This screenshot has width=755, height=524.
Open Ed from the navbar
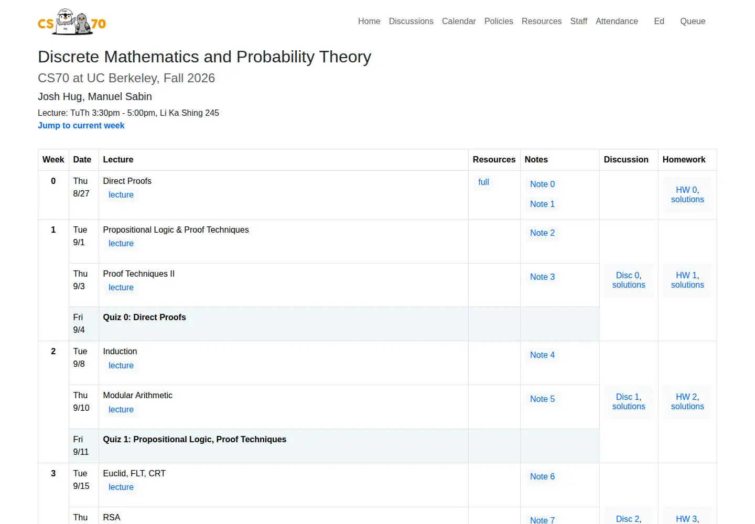point(659,21)
